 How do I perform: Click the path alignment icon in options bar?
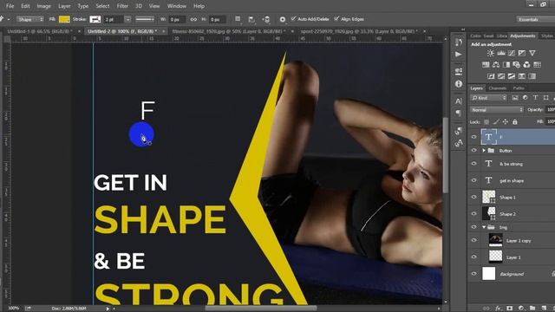click(x=251, y=19)
